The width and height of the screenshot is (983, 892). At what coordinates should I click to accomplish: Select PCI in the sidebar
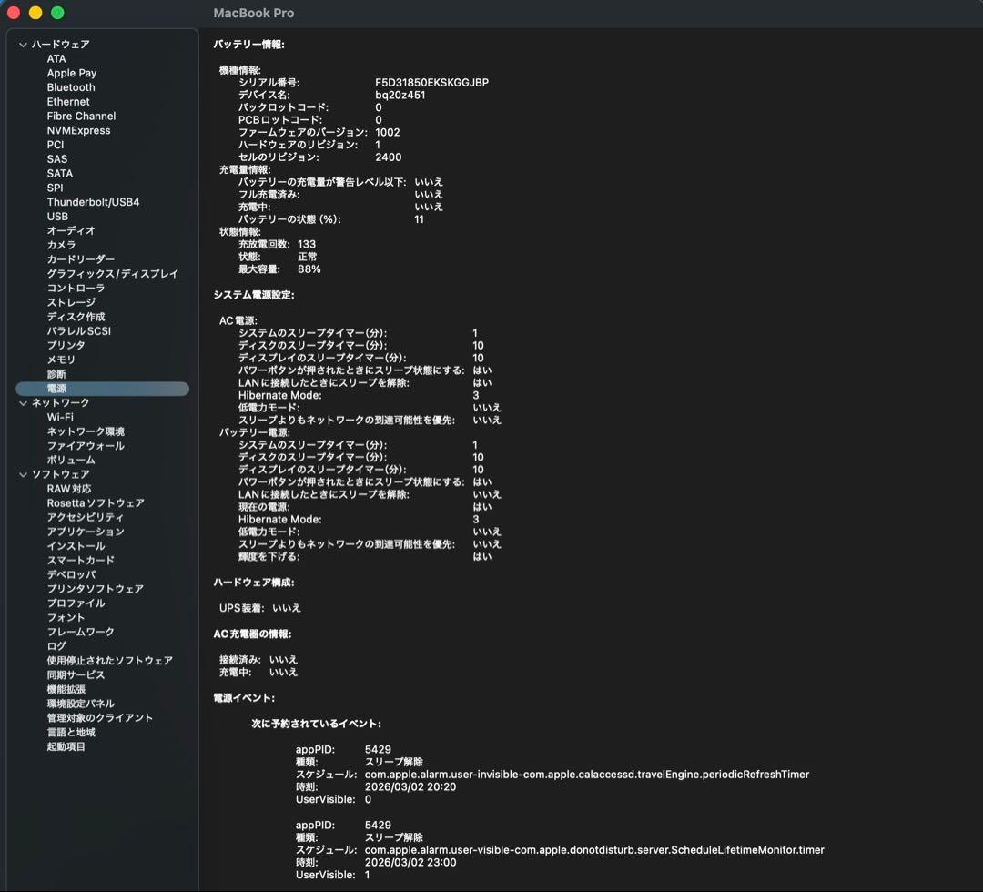coord(56,145)
